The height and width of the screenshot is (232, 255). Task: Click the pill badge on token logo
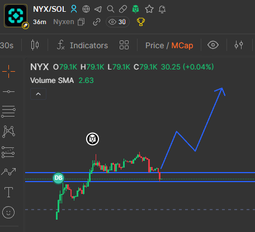tap(25, 25)
